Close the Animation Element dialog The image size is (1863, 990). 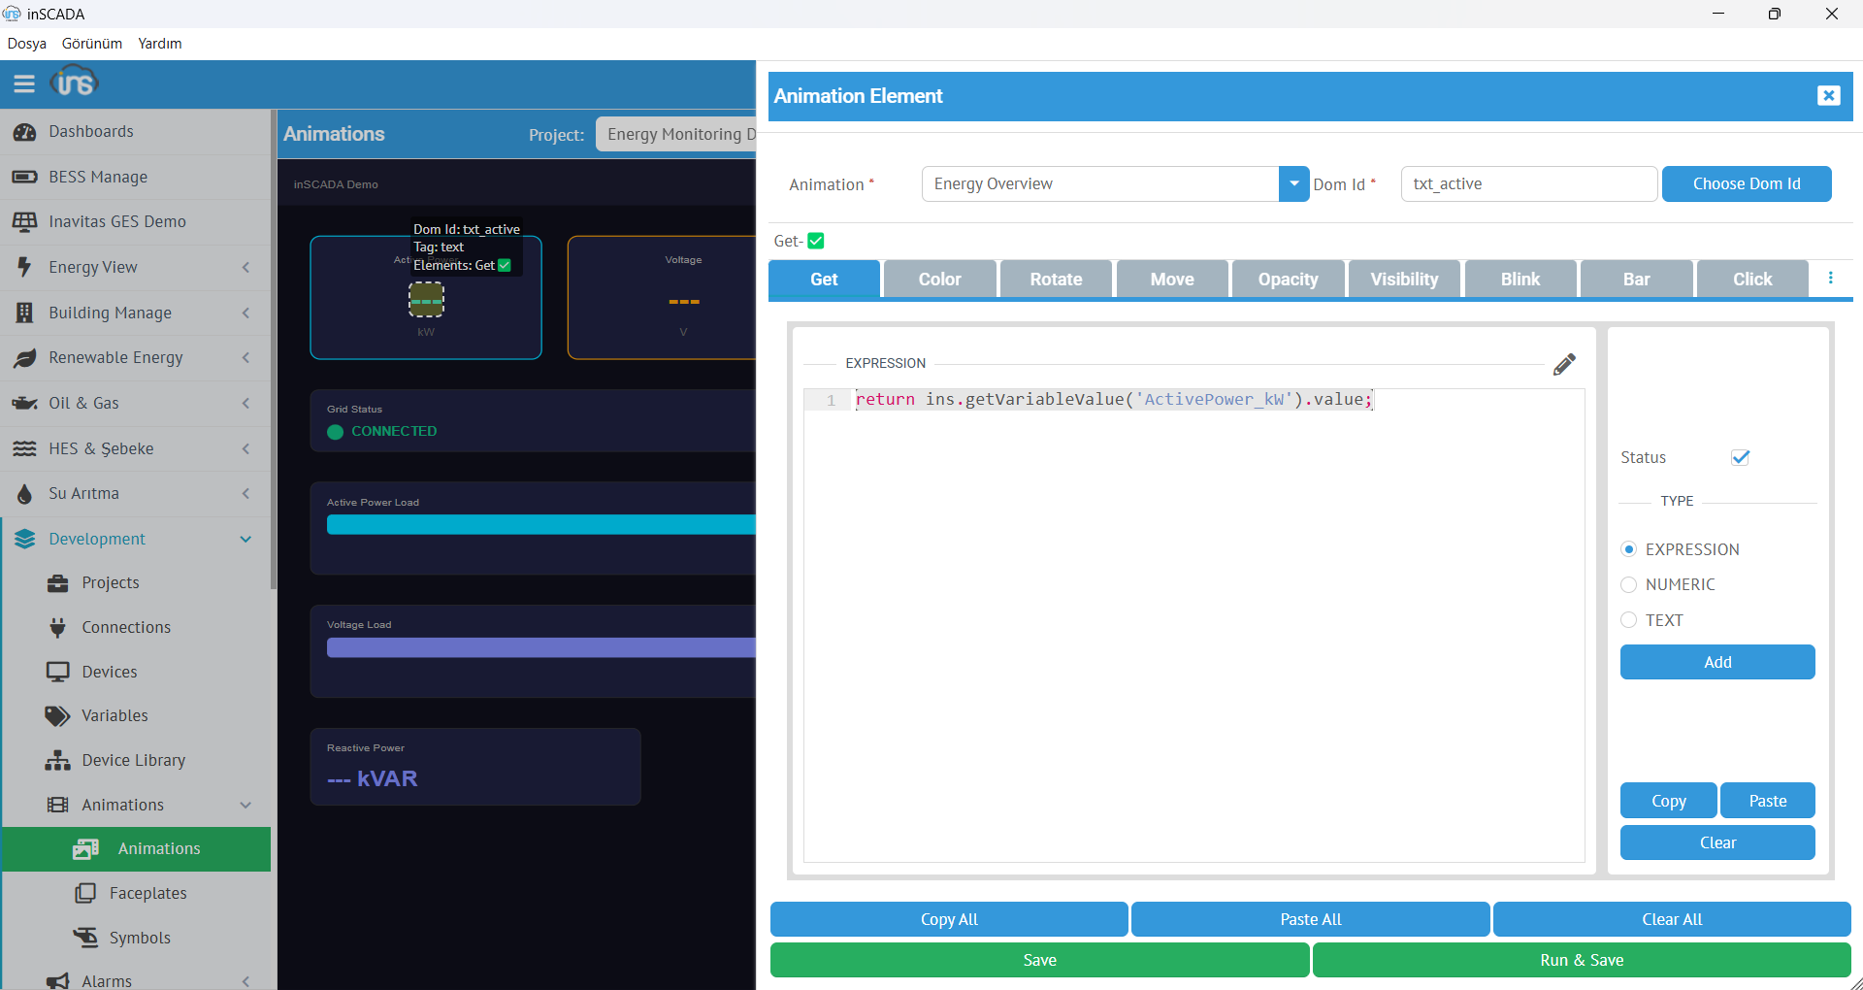[x=1828, y=96]
